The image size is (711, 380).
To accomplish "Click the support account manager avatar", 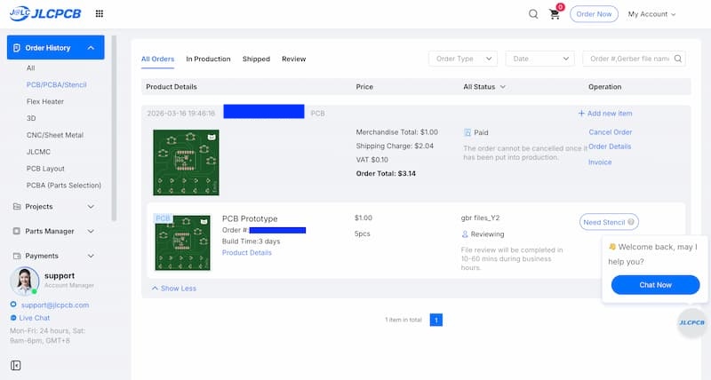I will tap(24, 281).
